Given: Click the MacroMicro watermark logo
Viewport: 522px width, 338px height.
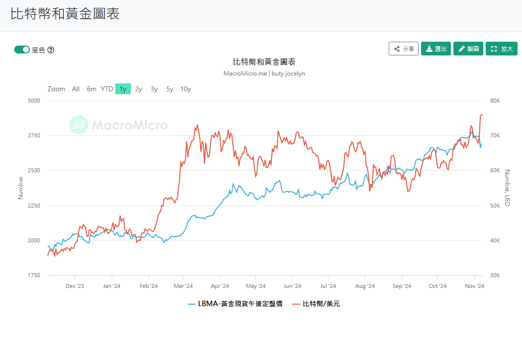Looking at the screenshot, I should (x=118, y=125).
